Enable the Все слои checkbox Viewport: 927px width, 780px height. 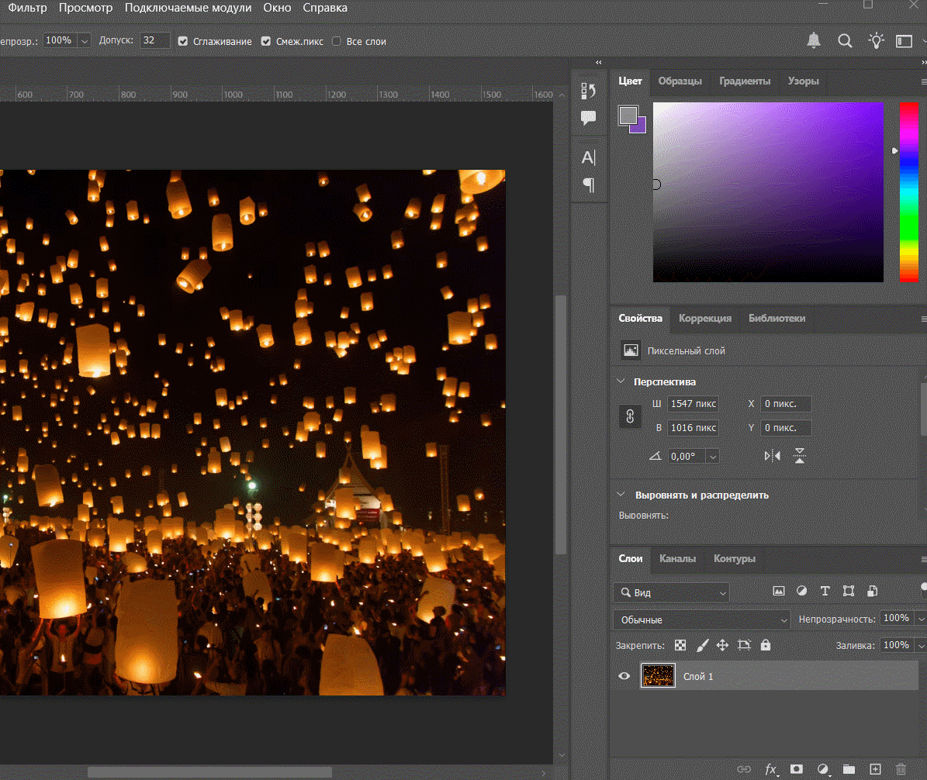click(337, 41)
